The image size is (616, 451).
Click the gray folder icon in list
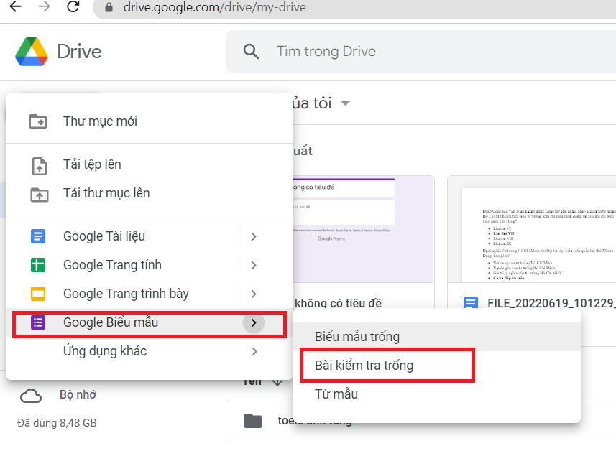tap(252, 421)
